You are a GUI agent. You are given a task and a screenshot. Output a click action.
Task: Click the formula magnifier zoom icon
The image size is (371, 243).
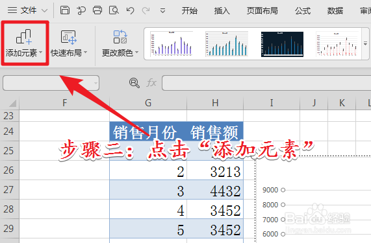pos(134,83)
